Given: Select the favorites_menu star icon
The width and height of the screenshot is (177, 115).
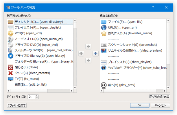Looking at the screenshot, I should pyautogui.click(x=104, y=33).
